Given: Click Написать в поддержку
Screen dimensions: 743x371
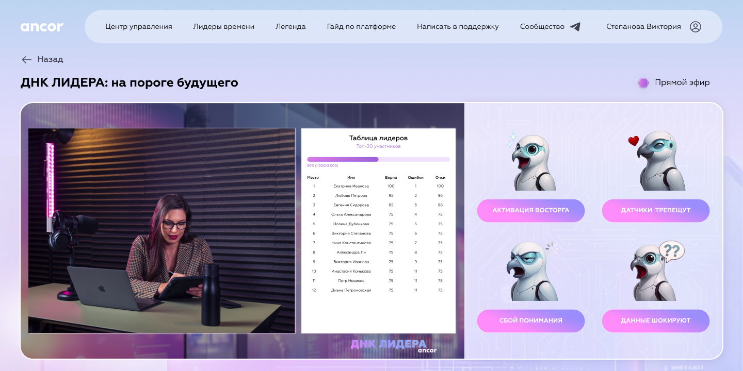Looking at the screenshot, I should [458, 26].
